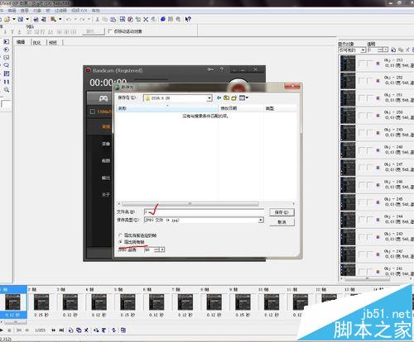
Task: Click the duplicate frame icon below timeline
Action: tap(79, 330)
